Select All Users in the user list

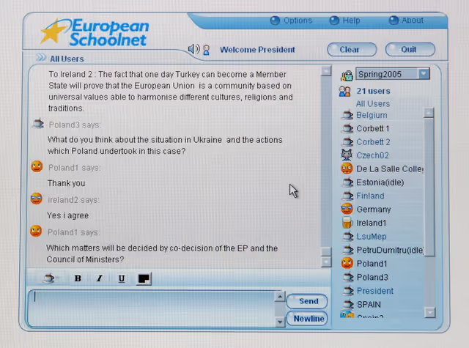point(373,104)
